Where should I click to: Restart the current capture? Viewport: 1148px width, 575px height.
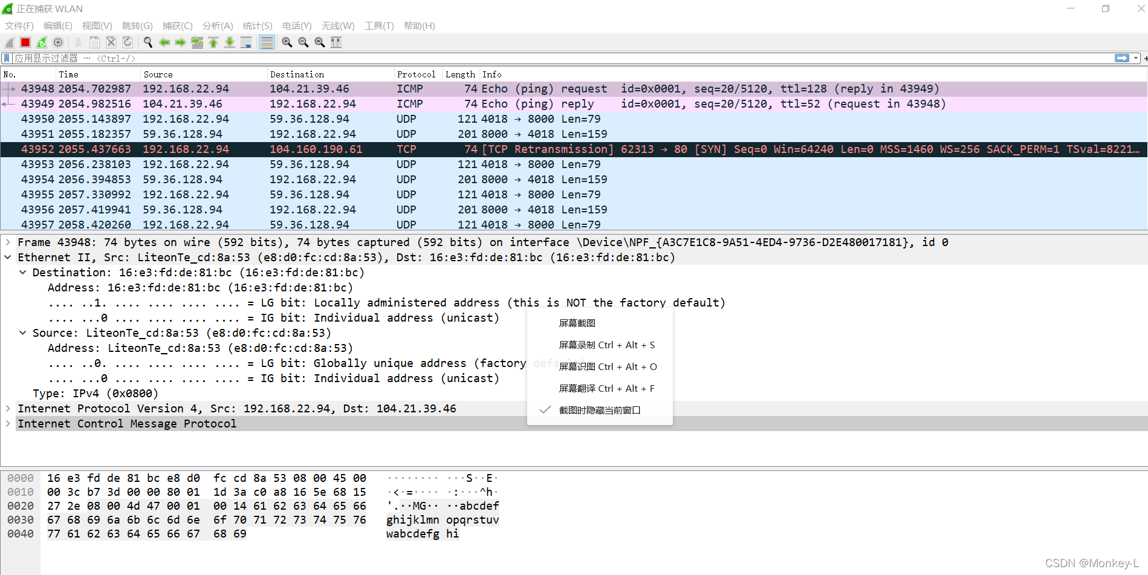42,42
